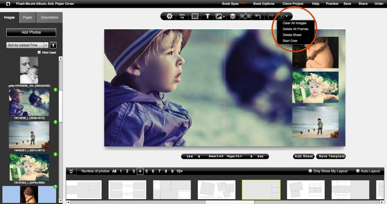The image size is (387, 204).
Task: Open the Book Options menu
Action: click(x=264, y=4)
